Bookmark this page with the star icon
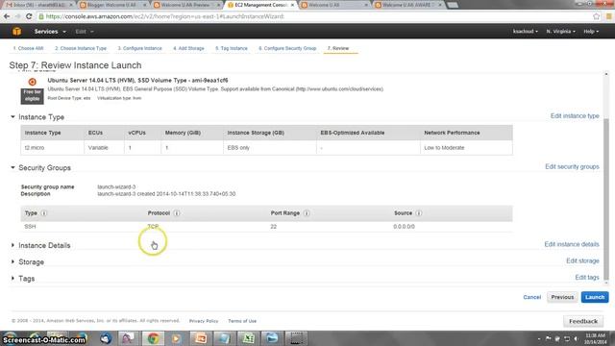The height and width of the screenshot is (346, 615). 597,16
